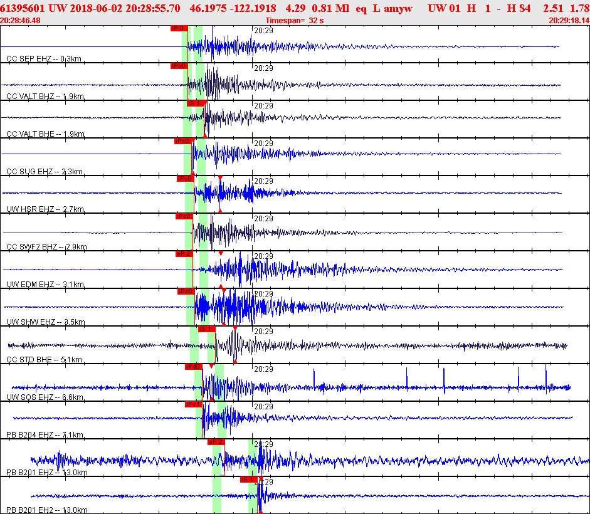Screen dimensions: 590x514
Task: Click the depth value 4.29 in header
Action: coord(295,8)
